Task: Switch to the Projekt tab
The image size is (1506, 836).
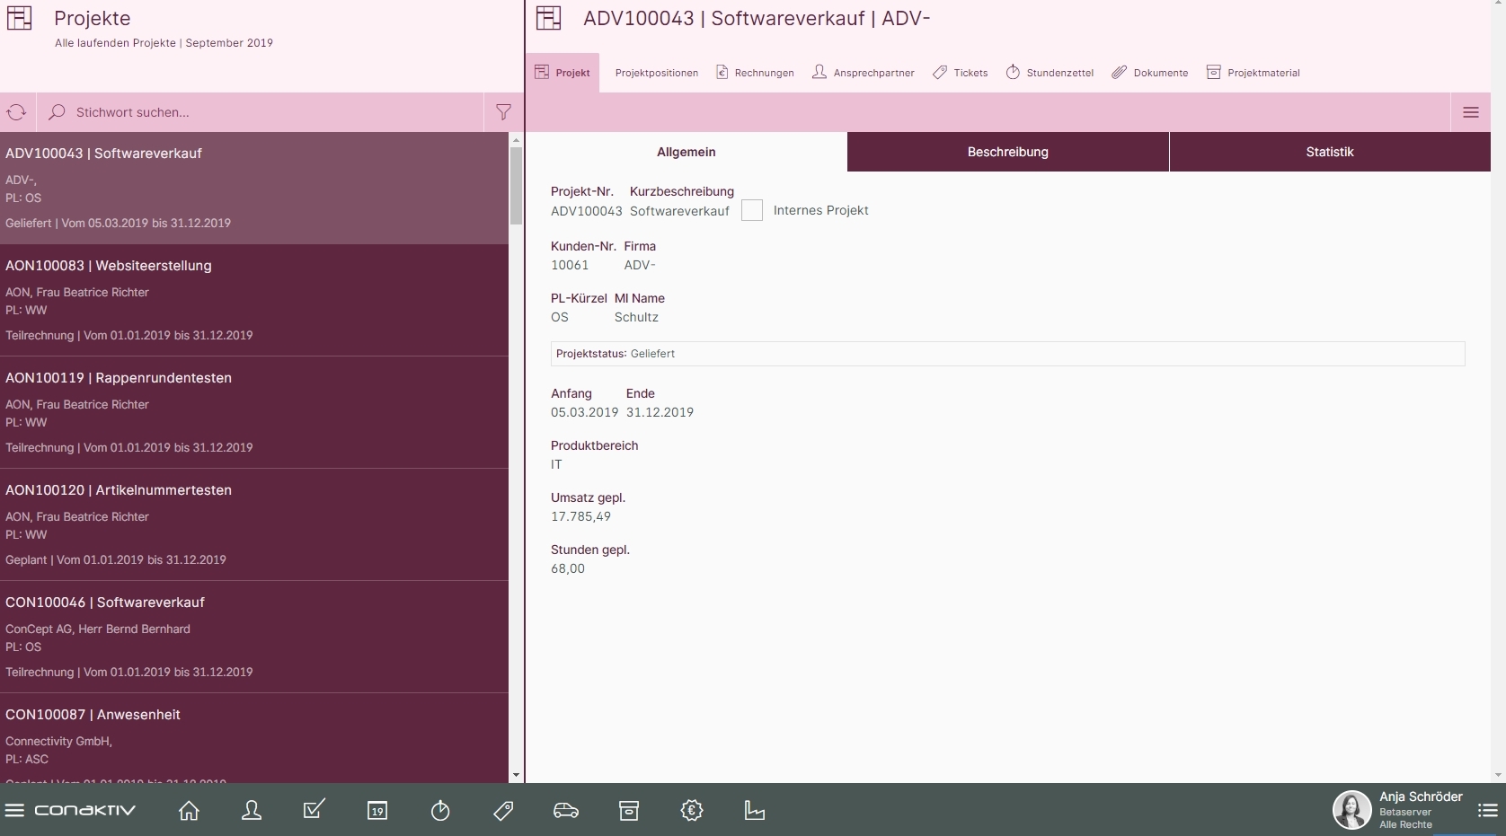Action: [563, 73]
